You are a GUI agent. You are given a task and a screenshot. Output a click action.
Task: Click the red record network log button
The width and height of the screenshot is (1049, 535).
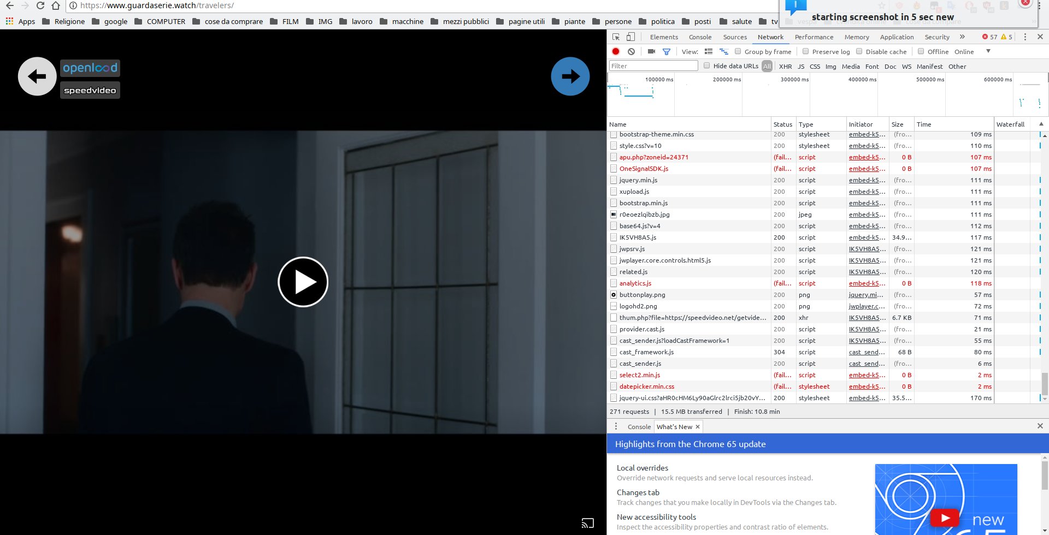tap(616, 51)
